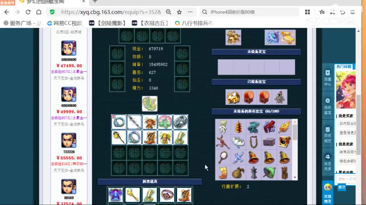Click the iPhone4回收价涨80倍 search box
Screen dimensions: 366x205
click(249, 12)
